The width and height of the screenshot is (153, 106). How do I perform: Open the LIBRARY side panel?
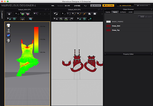pos(2,14)
